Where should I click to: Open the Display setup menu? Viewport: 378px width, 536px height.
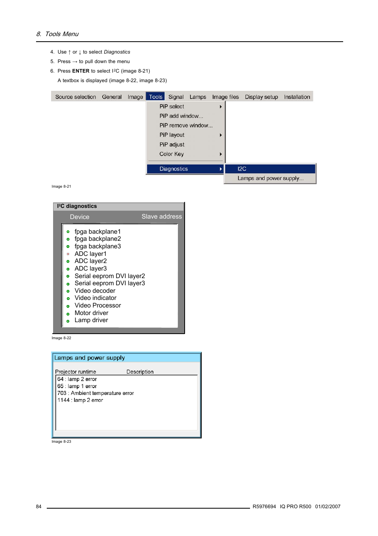tap(262, 97)
